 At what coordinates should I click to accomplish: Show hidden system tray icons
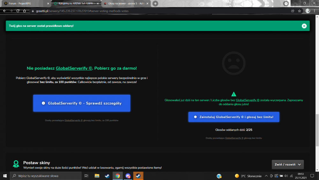(266, 176)
